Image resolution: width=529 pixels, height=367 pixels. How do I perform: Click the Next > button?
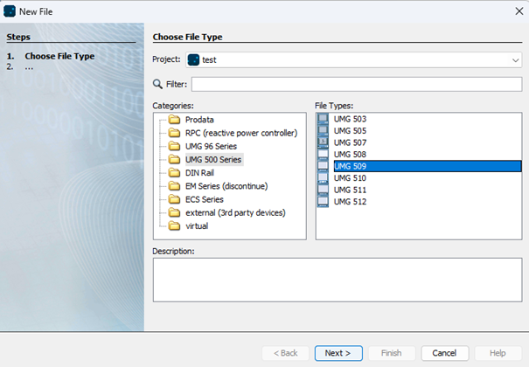(338, 353)
